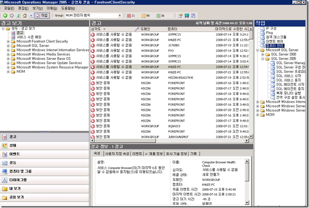309x208 pixels.
Task: Expand SQL Server 2000 folder in tasks
Action: point(262,54)
